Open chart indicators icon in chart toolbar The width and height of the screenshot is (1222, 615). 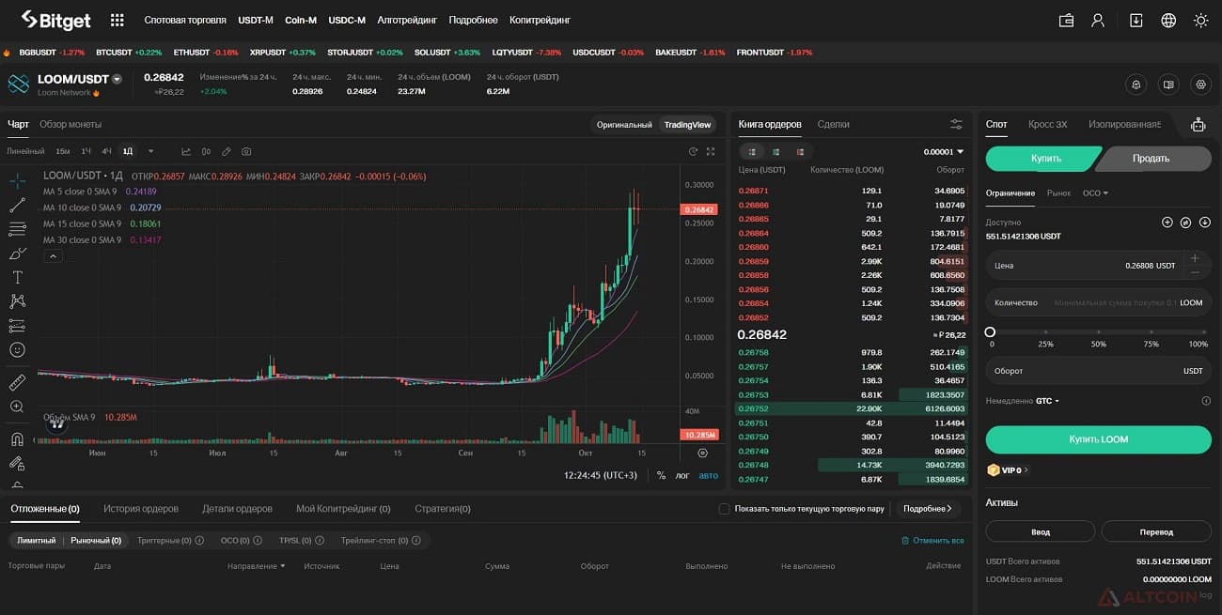point(186,151)
